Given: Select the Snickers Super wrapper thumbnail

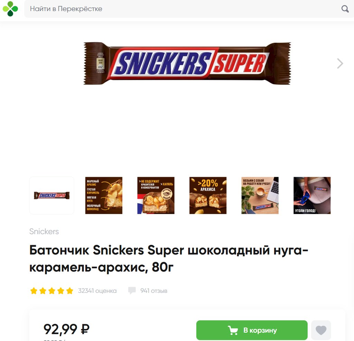Looking at the screenshot, I should tap(52, 195).
